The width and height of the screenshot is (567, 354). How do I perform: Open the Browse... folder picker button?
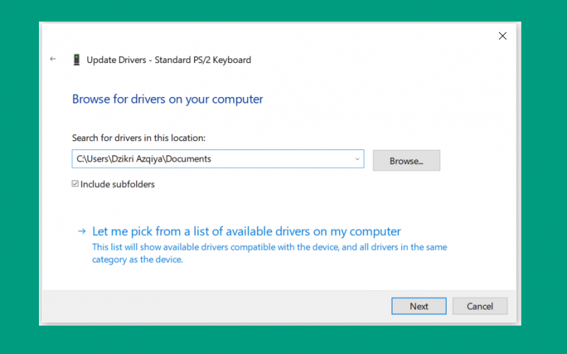406,161
